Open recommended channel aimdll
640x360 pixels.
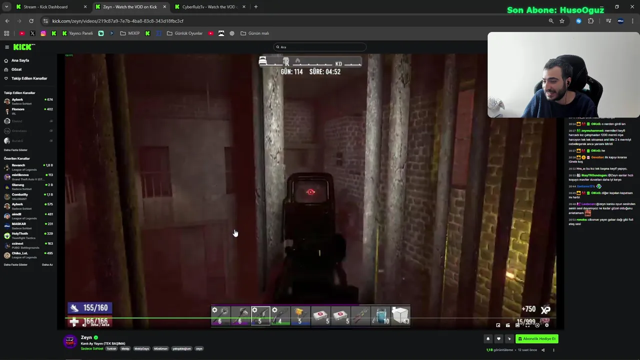(x=28, y=215)
